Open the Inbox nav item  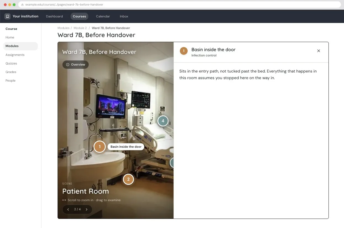(x=124, y=16)
